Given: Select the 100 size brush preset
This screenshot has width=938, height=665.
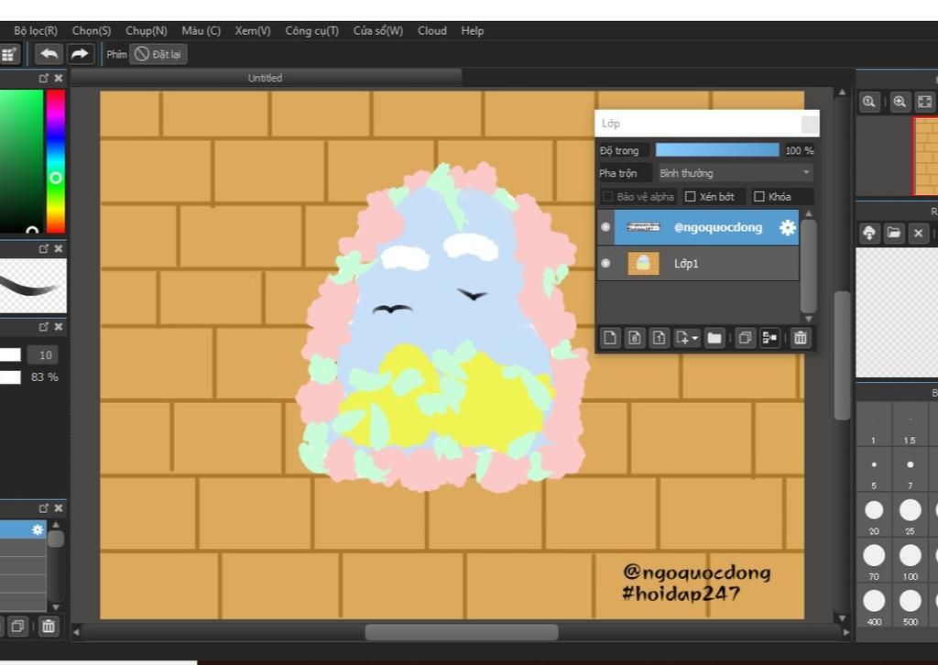Looking at the screenshot, I should (x=910, y=561).
